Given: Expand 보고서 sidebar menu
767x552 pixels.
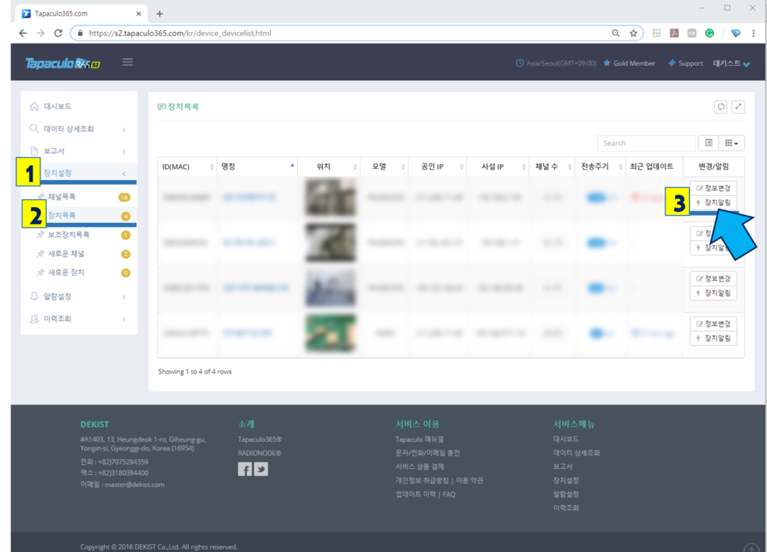Looking at the screenshot, I should pos(79,151).
